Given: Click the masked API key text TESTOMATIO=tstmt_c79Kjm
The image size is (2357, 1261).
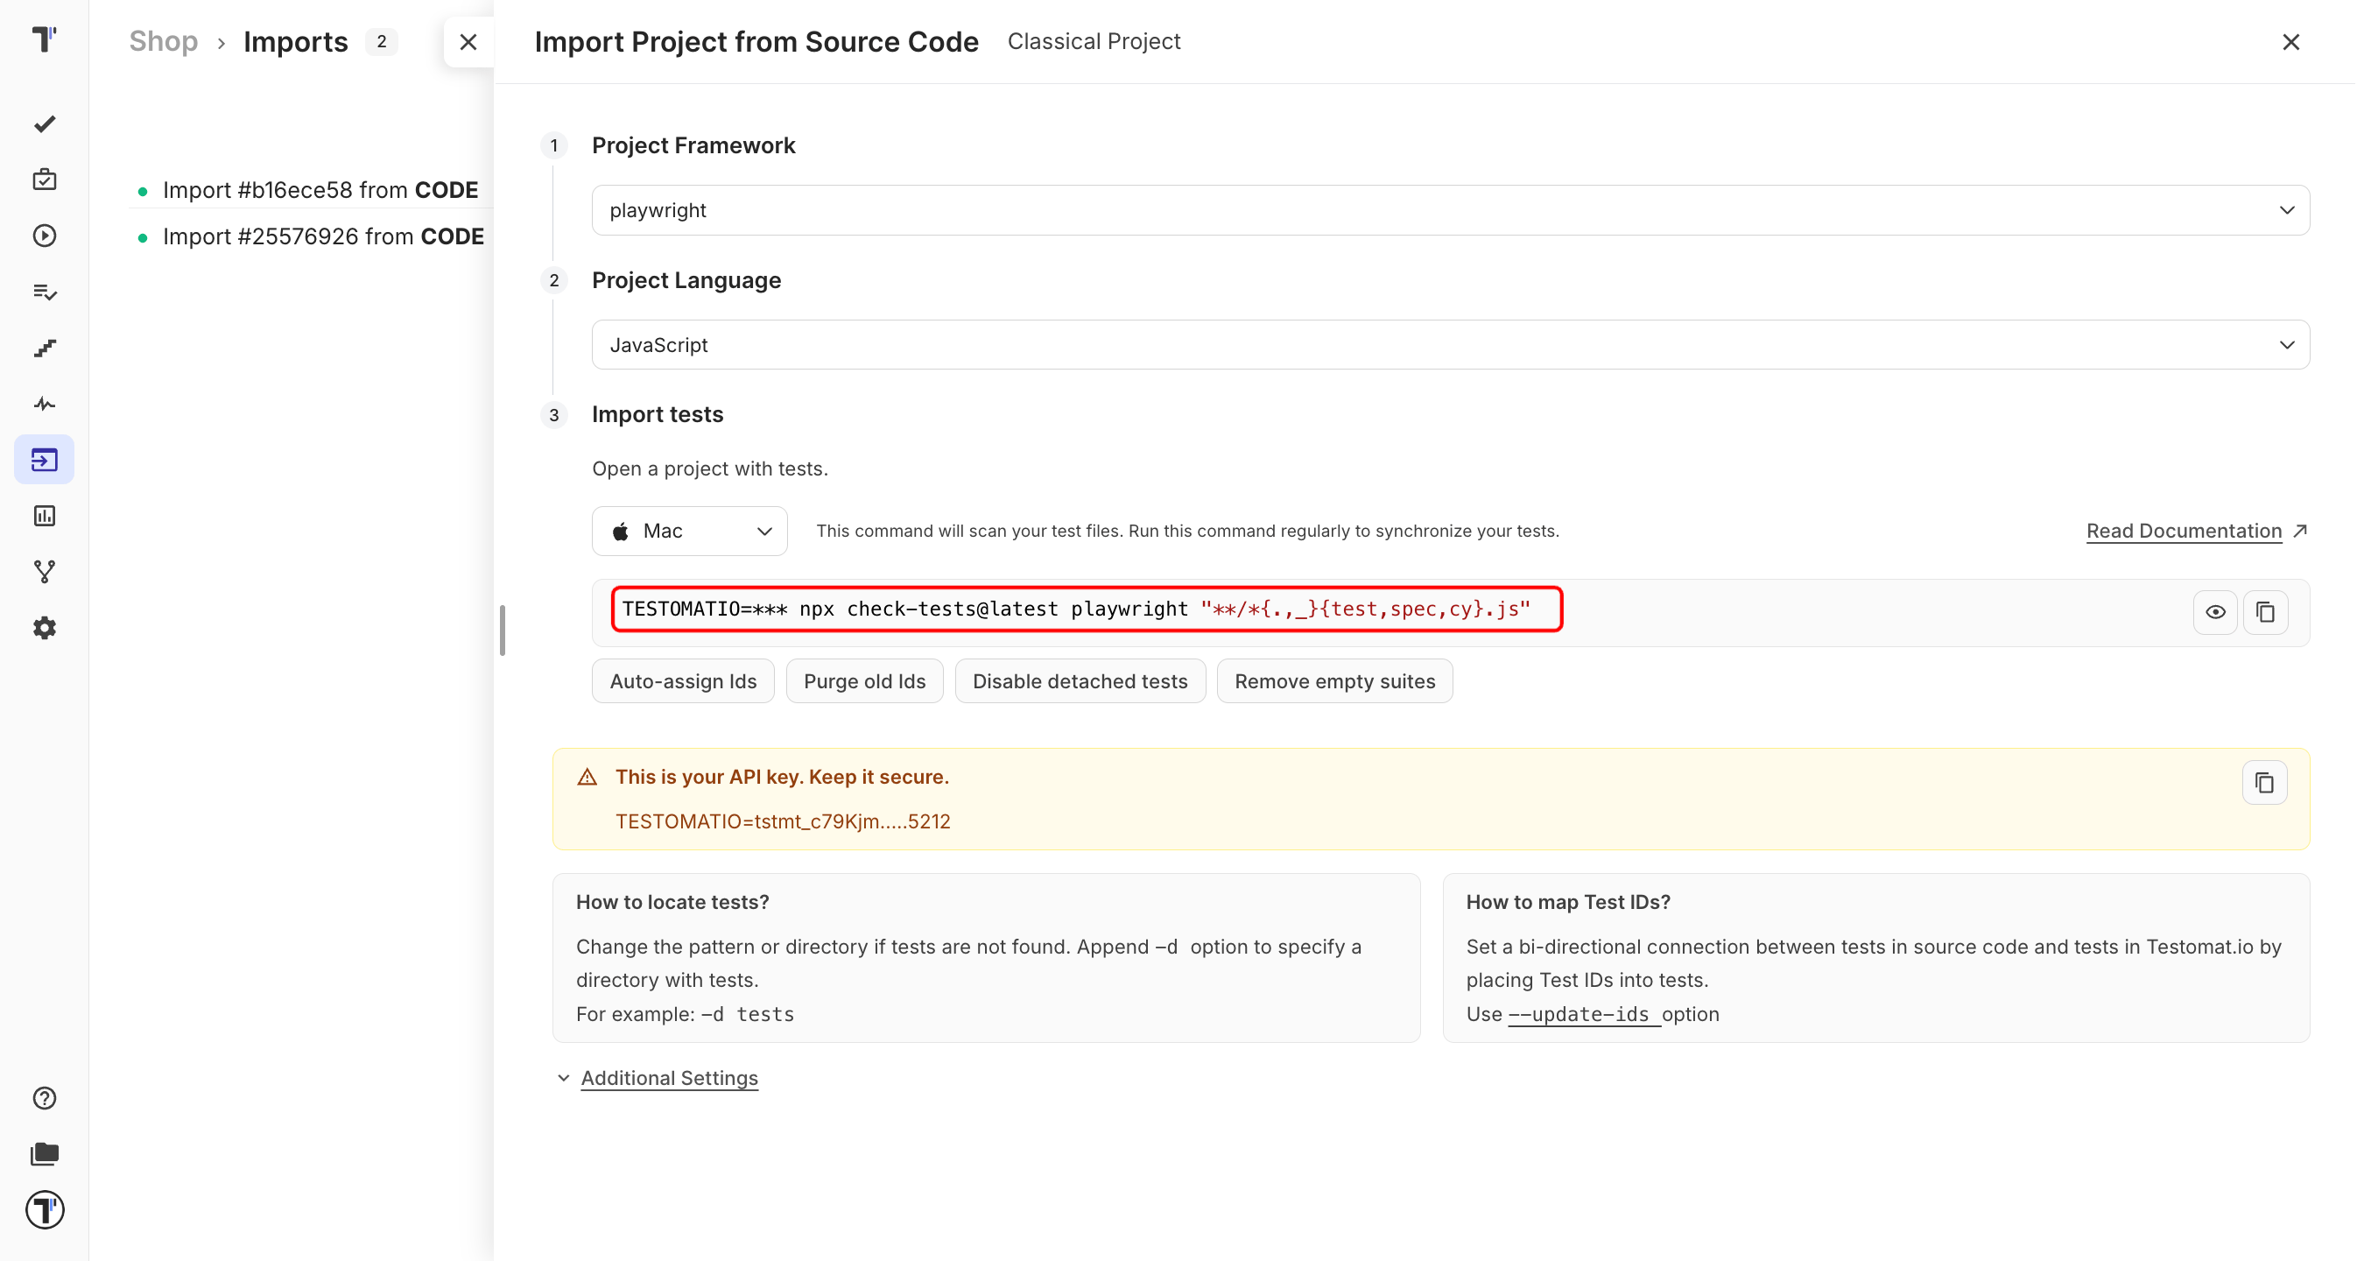Looking at the screenshot, I should 783,821.
